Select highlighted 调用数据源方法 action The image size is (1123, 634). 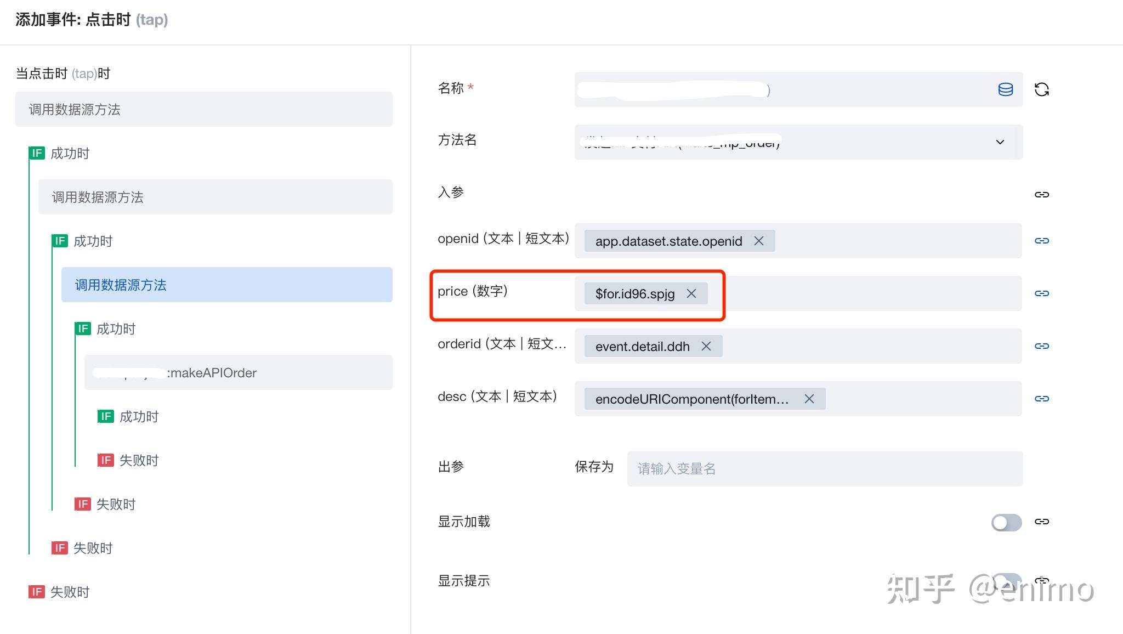(226, 285)
